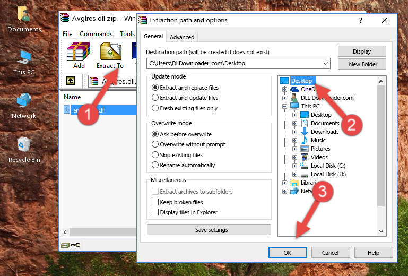Open the destination path dropdown arrow
Screen dimensions: 408x276
(326, 64)
